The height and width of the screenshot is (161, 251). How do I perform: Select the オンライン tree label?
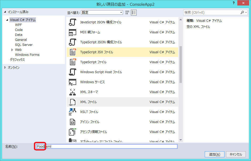(x=14, y=68)
